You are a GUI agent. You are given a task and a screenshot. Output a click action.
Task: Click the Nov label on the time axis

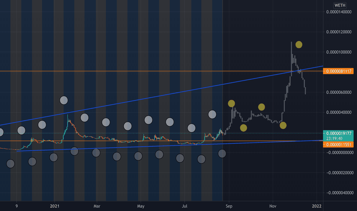click(x=273, y=206)
